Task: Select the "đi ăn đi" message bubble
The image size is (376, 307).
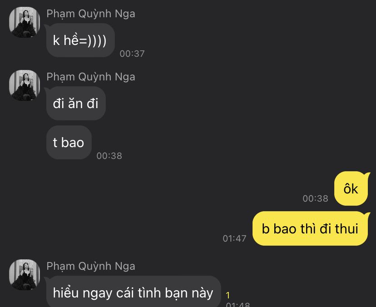Action: point(76,104)
